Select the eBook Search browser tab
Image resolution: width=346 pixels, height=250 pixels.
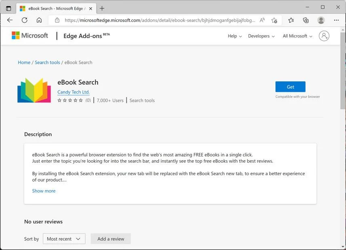click(56, 8)
